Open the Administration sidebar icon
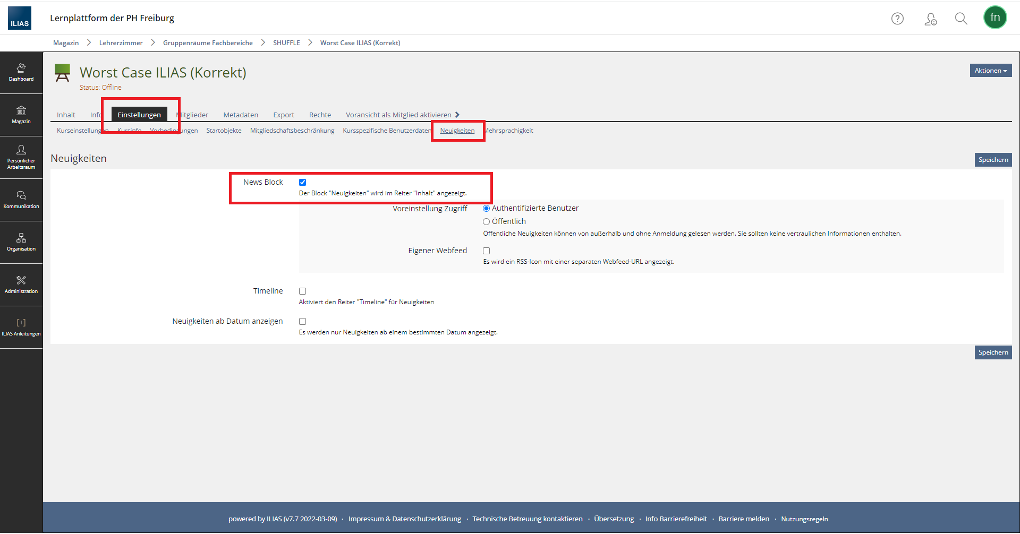 click(x=21, y=285)
